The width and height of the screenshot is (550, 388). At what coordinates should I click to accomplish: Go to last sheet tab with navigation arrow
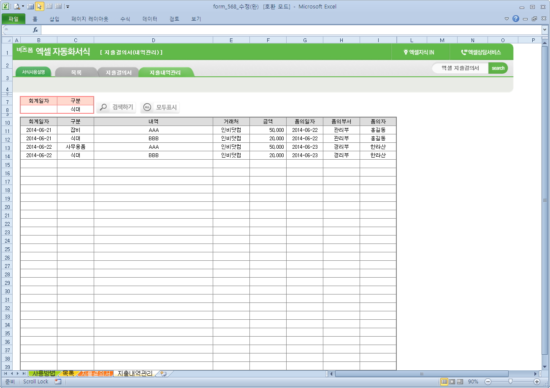pos(24,374)
